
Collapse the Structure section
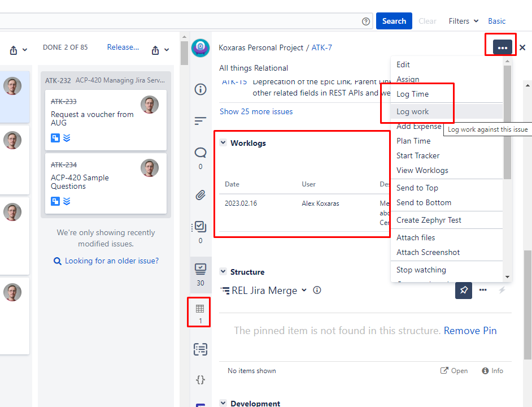(223, 271)
